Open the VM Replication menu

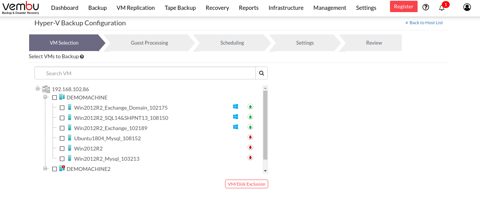(136, 8)
